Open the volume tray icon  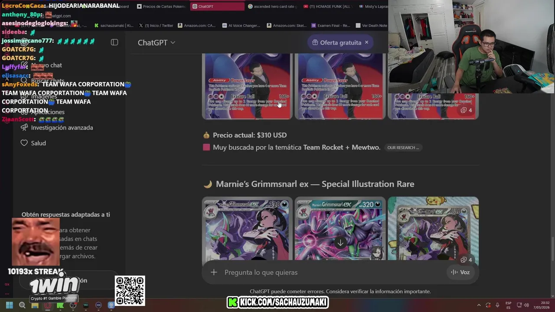[x=526, y=305]
